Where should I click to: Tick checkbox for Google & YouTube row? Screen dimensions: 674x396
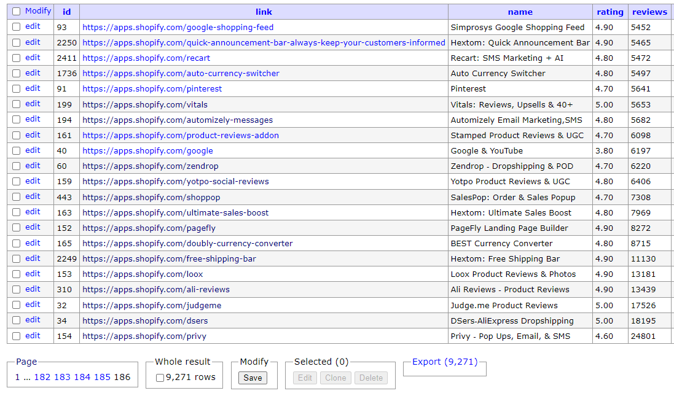coord(17,151)
